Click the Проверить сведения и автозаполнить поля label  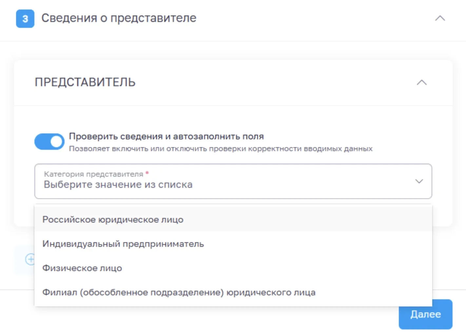[166, 136]
